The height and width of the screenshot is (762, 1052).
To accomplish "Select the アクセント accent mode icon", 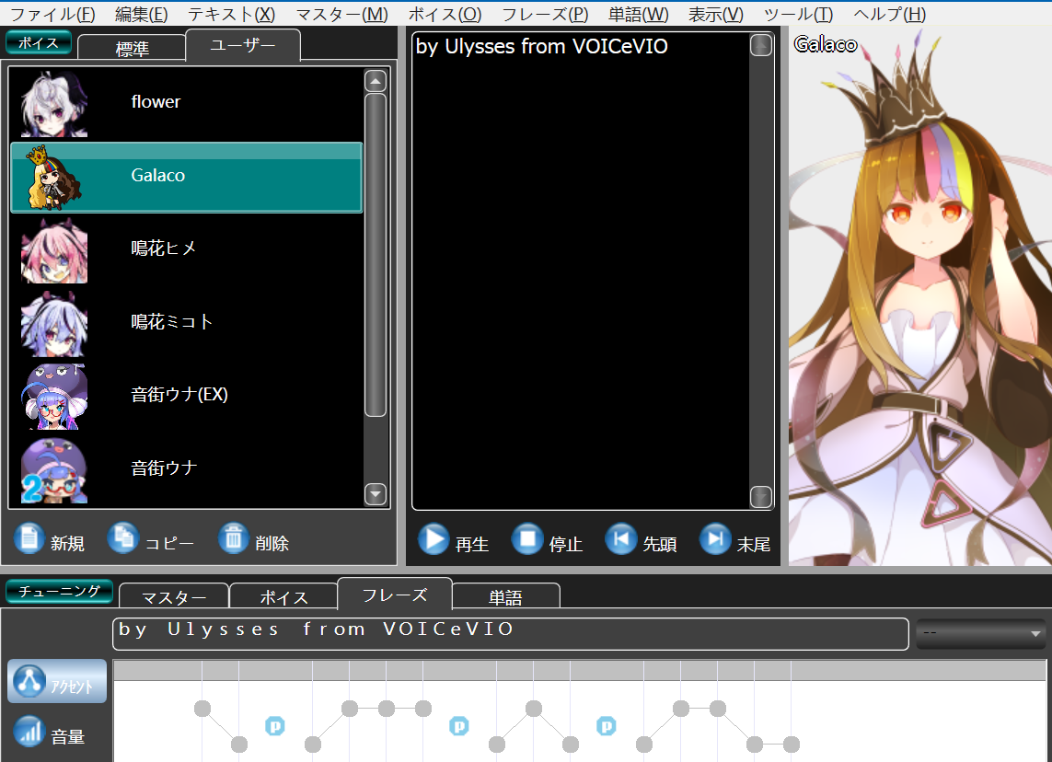I will (57, 681).
